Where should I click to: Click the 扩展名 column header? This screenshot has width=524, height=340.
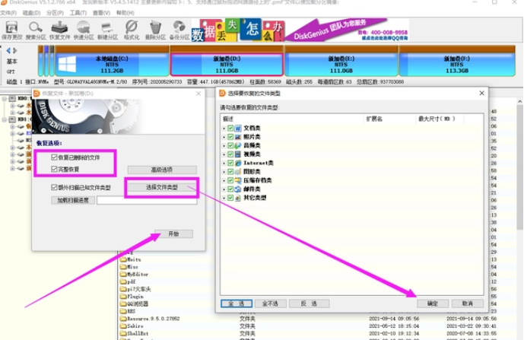pyautogui.click(x=374, y=119)
